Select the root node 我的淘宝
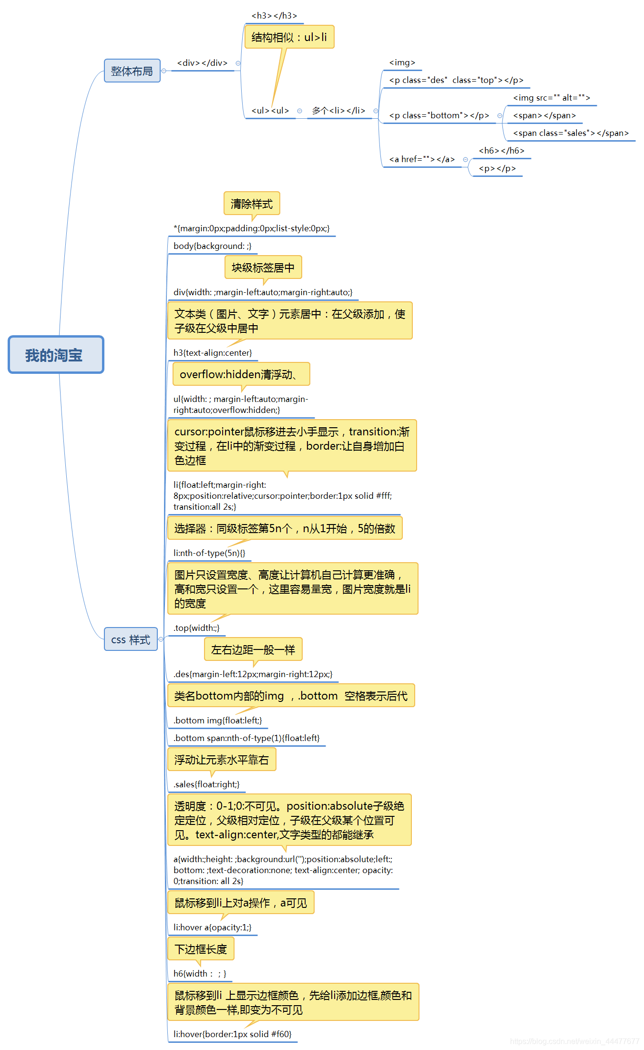 coord(56,355)
